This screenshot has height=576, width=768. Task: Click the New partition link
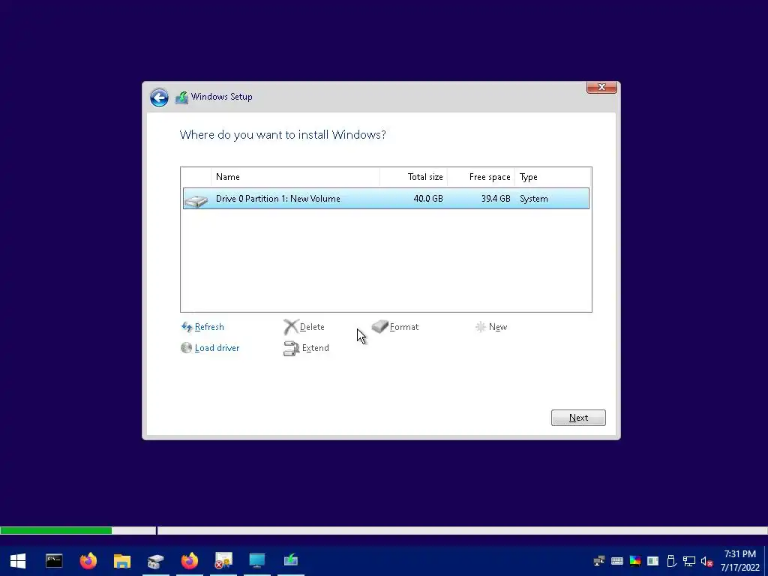click(498, 327)
